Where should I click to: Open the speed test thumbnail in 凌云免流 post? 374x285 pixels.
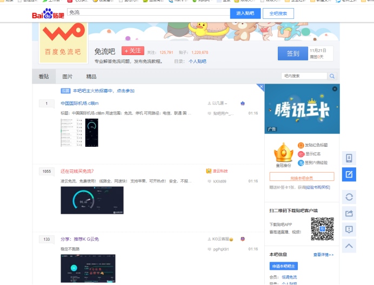pos(92,200)
